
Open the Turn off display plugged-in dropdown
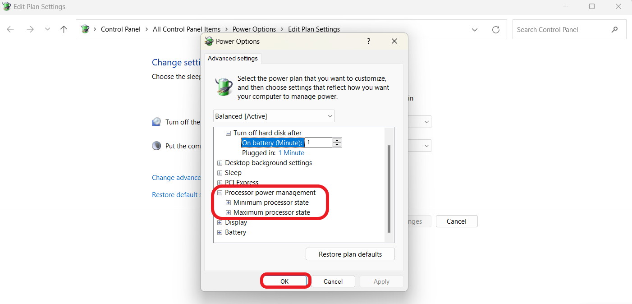[419, 122]
